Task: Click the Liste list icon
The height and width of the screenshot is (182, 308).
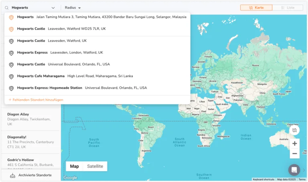Action: pos(283,8)
